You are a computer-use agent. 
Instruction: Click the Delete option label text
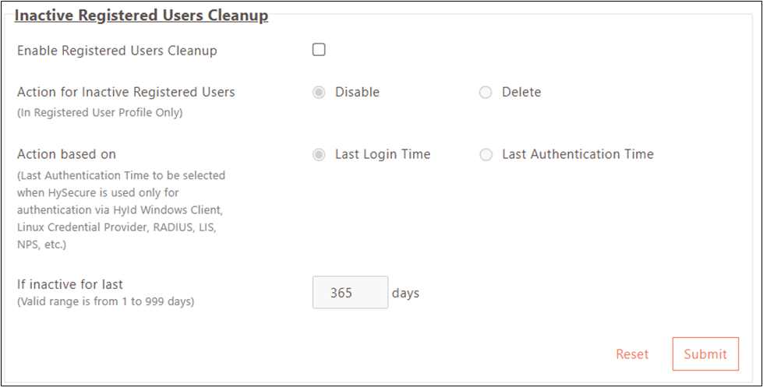(521, 93)
